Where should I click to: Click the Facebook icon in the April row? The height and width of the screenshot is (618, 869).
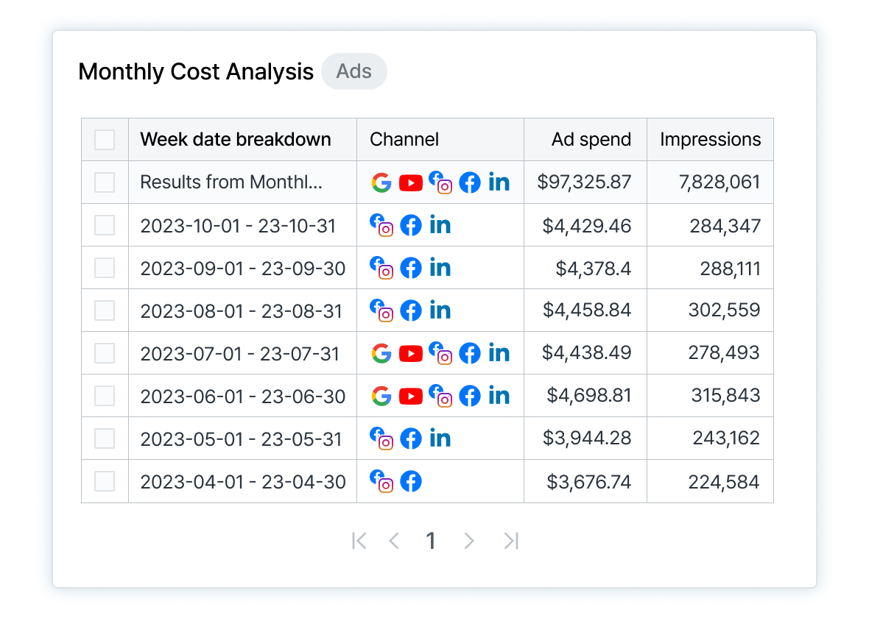[411, 481]
